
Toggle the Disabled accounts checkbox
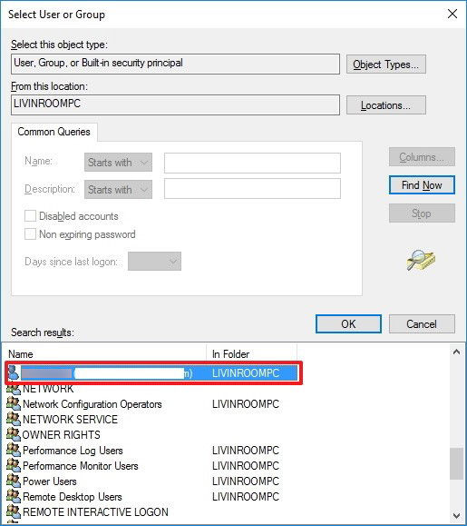(30, 215)
